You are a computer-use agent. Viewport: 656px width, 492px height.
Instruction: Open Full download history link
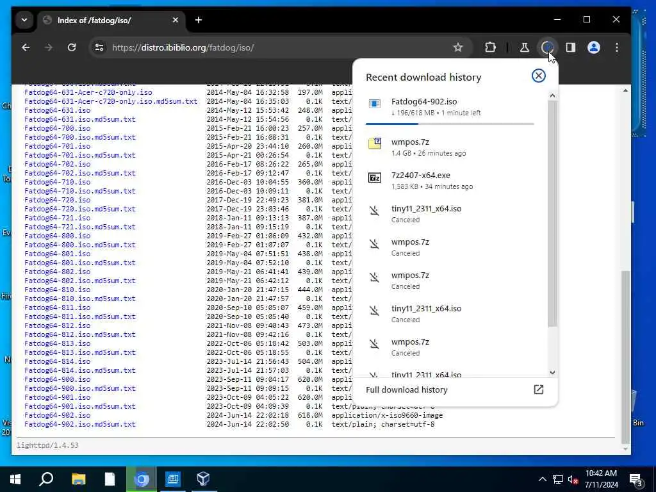tap(406, 390)
